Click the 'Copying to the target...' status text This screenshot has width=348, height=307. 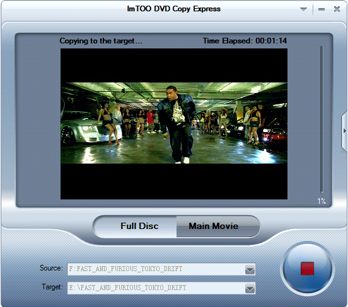pos(101,41)
